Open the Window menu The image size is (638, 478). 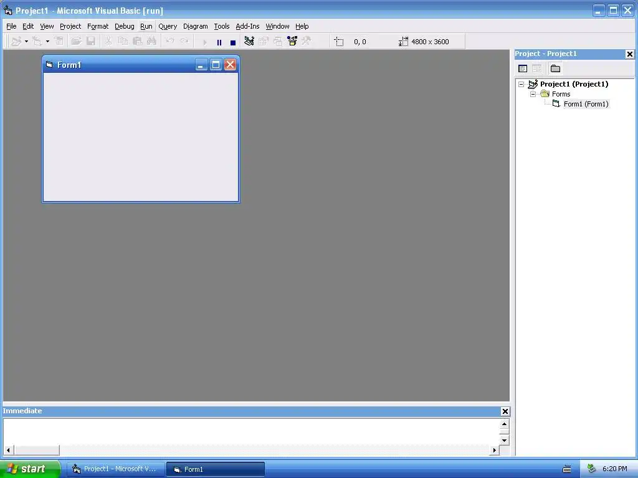pos(277,26)
